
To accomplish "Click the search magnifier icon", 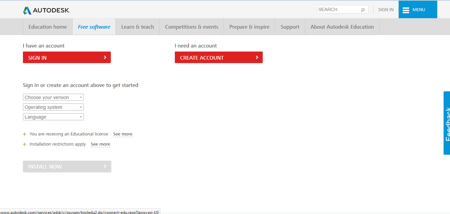I will [x=363, y=10].
